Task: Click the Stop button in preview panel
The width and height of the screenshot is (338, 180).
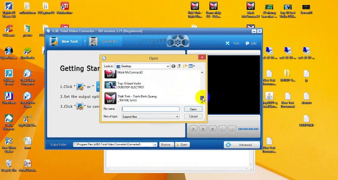Action: tap(203, 129)
